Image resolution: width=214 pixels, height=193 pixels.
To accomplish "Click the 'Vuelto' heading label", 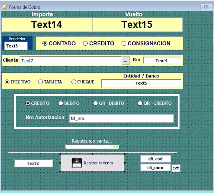I will 134,14.
